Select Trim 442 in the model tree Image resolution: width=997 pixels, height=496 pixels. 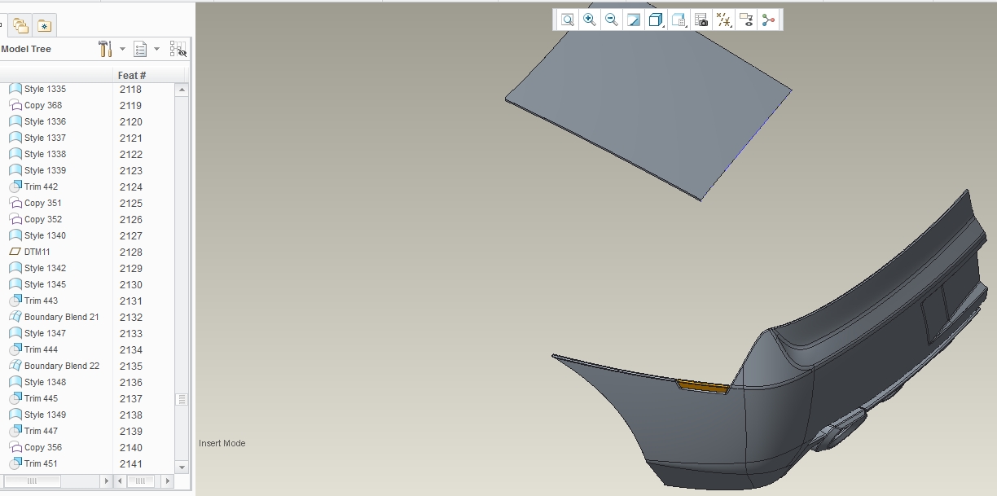pos(41,187)
